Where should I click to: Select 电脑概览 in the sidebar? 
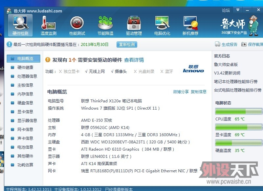[24, 58]
